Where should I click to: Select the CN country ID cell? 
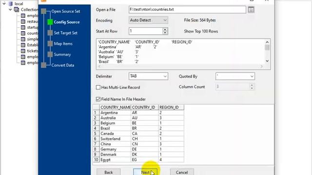(x=144, y=144)
